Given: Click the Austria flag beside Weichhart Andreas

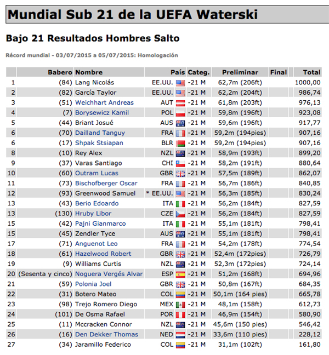Looking at the screenshot, I should [x=181, y=102].
